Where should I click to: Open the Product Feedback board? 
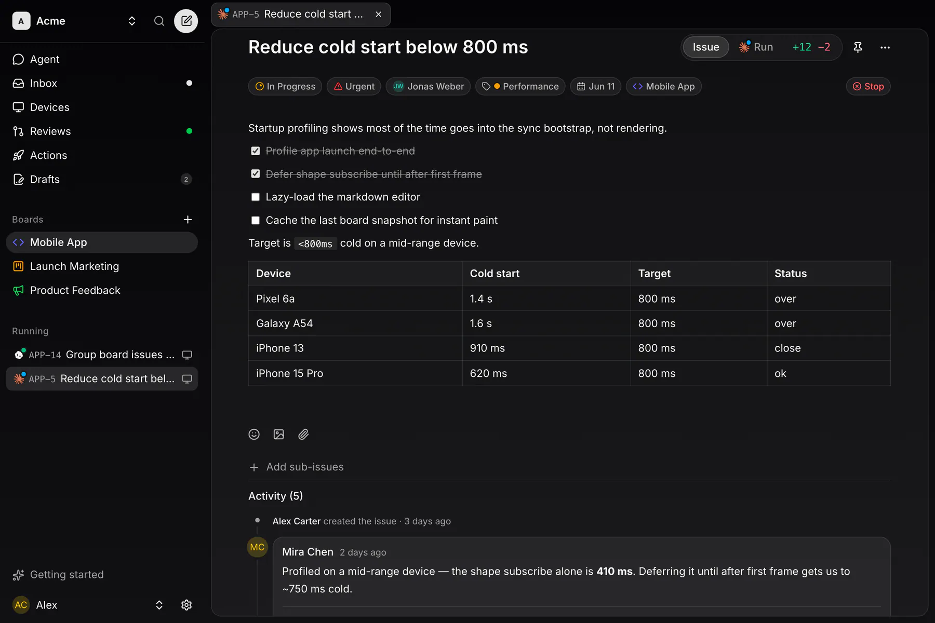click(x=102, y=290)
